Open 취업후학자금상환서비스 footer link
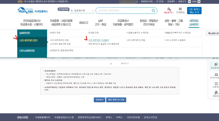 point(90,117)
